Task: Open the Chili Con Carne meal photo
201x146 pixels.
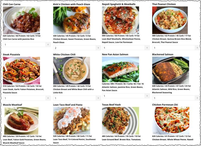Action: coord(21,20)
